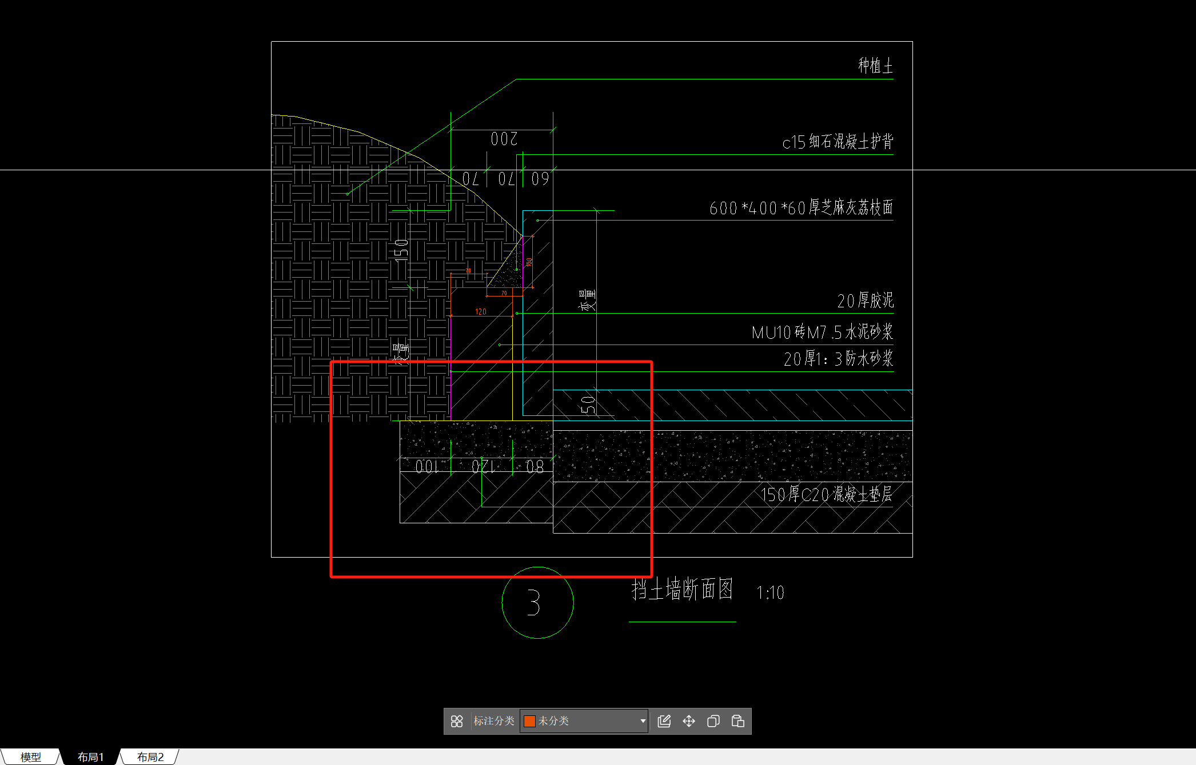Click the annotation category grid icon
1196x765 pixels.
tap(456, 721)
